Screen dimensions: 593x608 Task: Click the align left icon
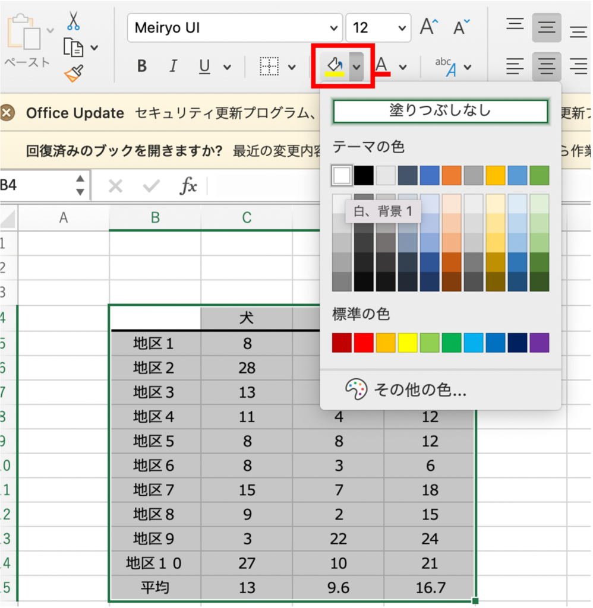pos(515,66)
